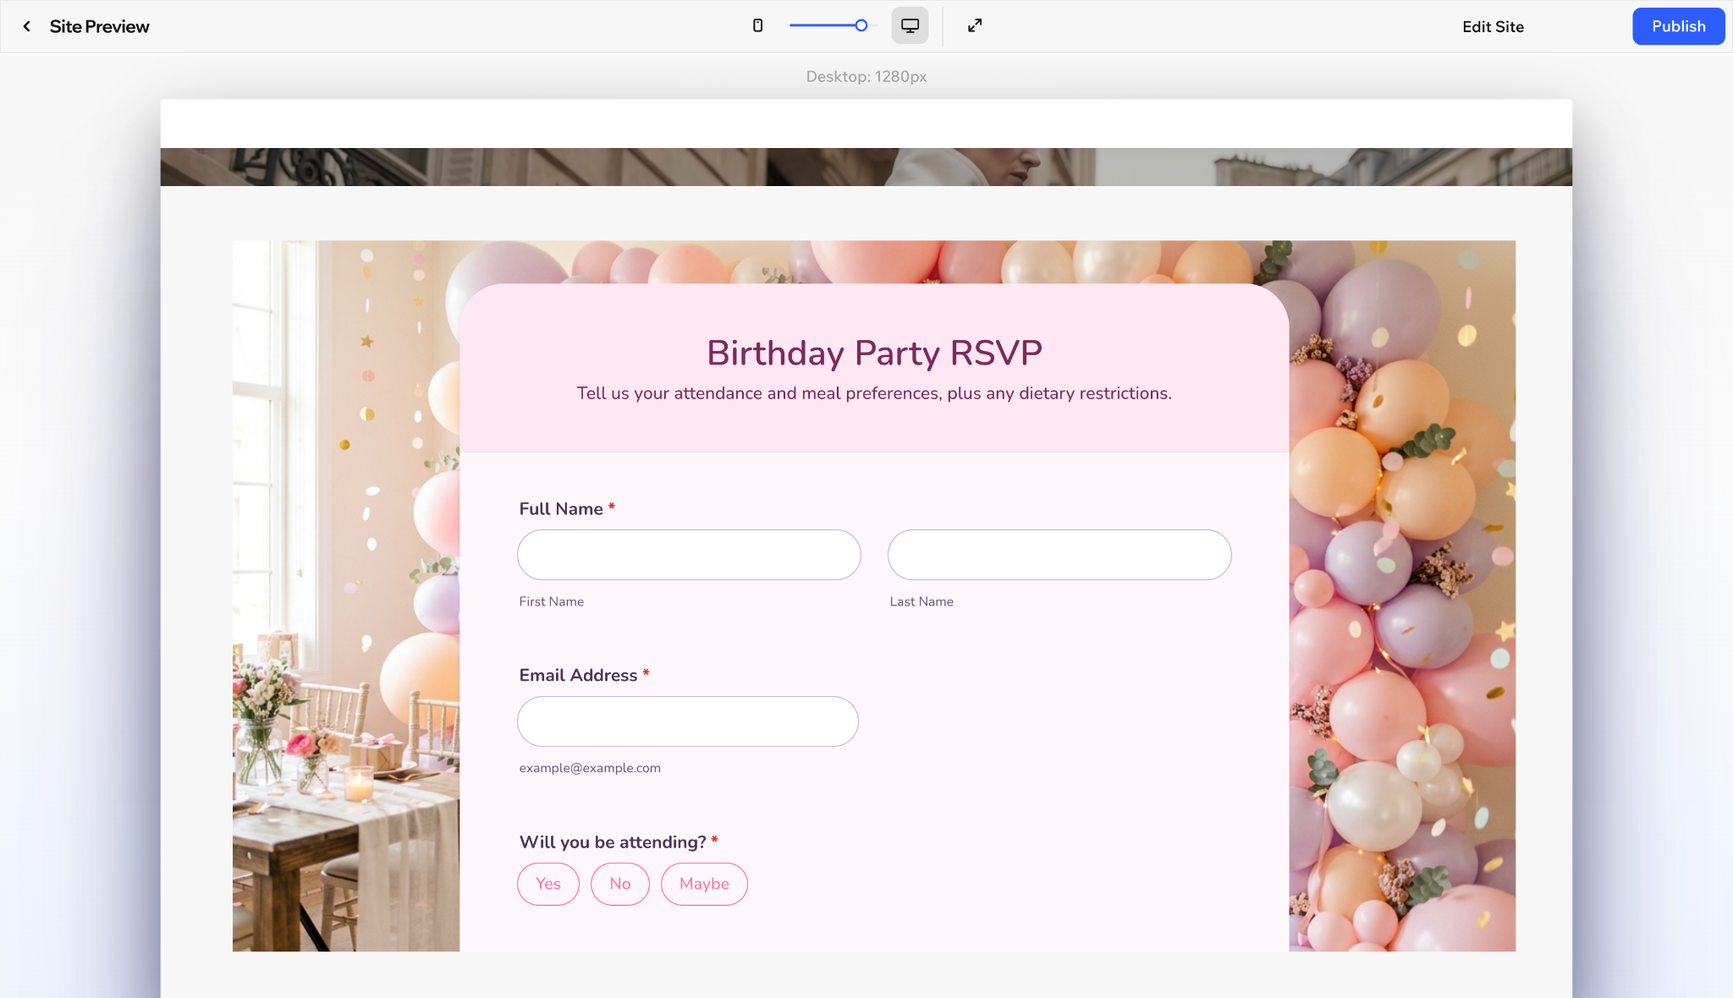Adjust the viewport width slider handle
Screen dimensions: 1733x998
click(x=861, y=25)
